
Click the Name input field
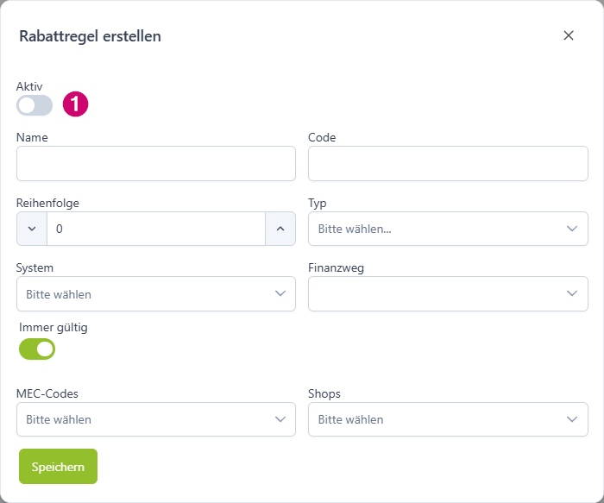[156, 163]
